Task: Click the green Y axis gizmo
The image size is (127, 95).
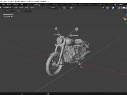Action: click(125, 20)
